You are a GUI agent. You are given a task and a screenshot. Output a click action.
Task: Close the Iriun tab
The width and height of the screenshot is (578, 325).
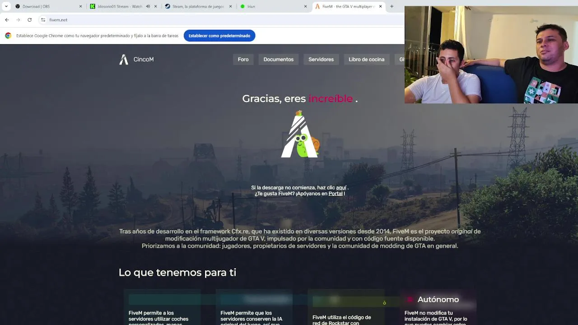305,6
